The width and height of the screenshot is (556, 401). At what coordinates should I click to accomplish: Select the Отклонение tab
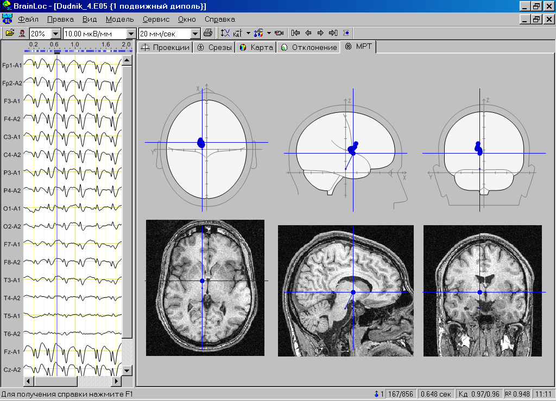click(x=309, y=48)
